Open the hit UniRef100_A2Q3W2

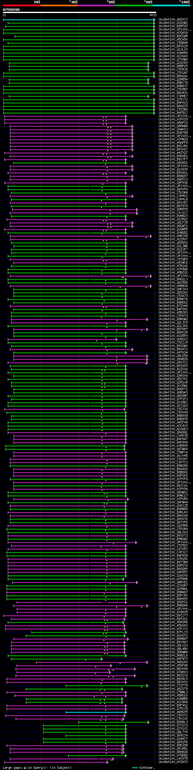pyautogui.click(x=173, y=23)
